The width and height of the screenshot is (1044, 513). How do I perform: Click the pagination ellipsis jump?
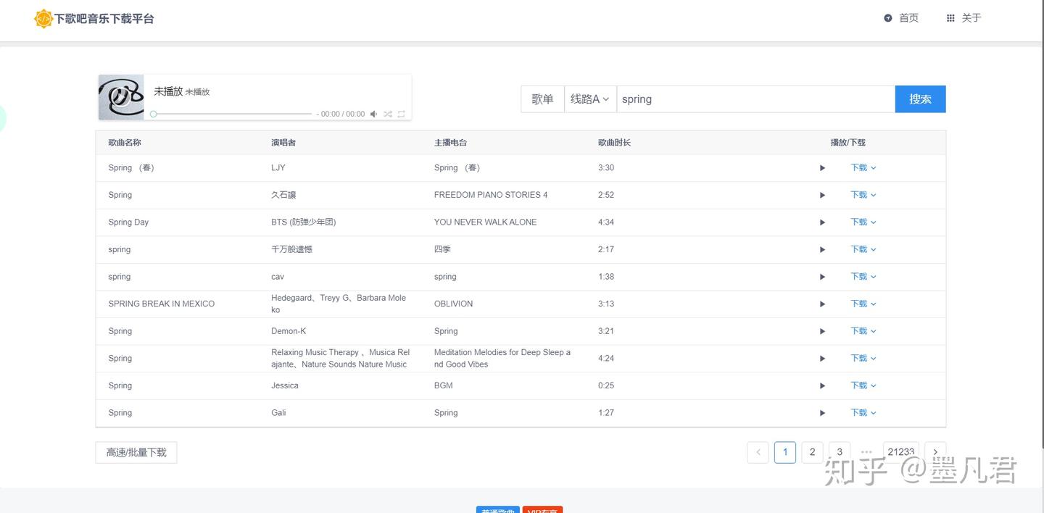(866, 452)
